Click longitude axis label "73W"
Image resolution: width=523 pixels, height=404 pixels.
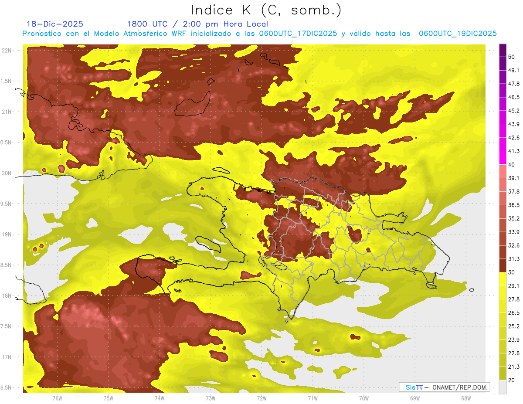[211, 398]
